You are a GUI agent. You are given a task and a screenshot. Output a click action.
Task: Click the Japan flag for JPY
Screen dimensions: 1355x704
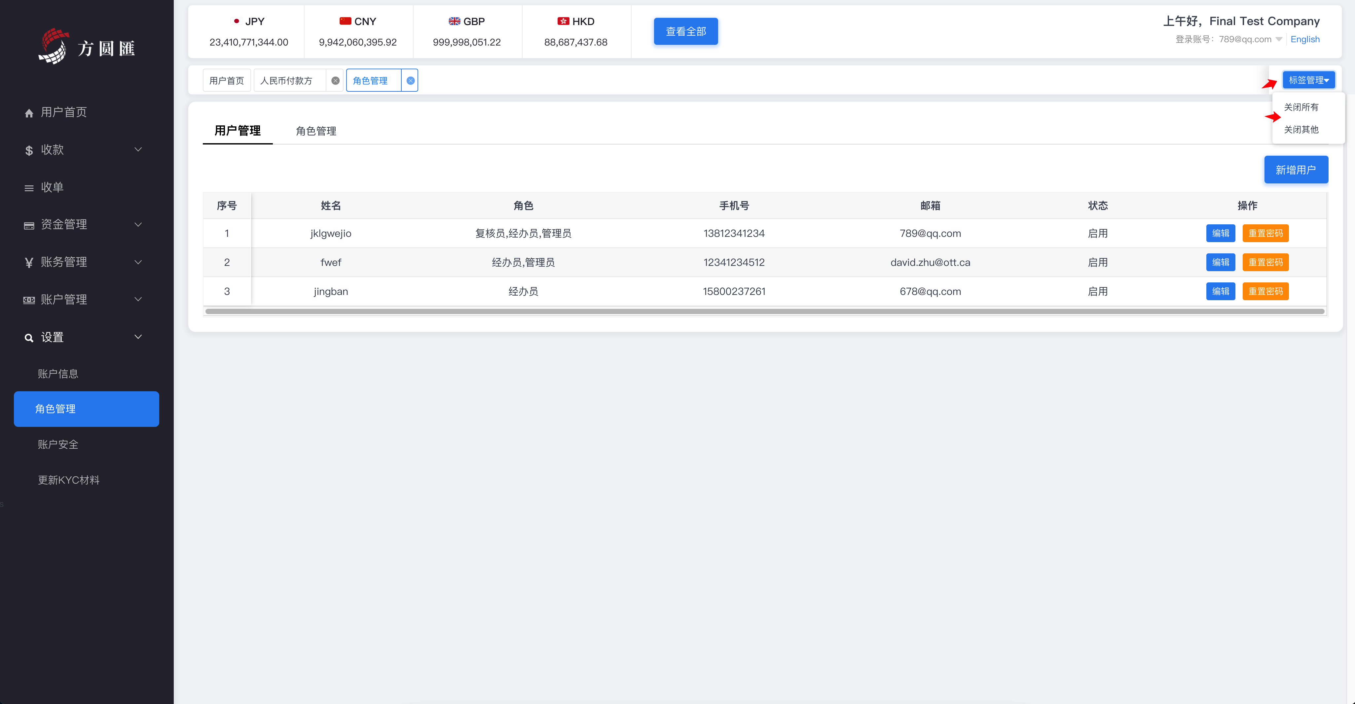tap(237, 21)
